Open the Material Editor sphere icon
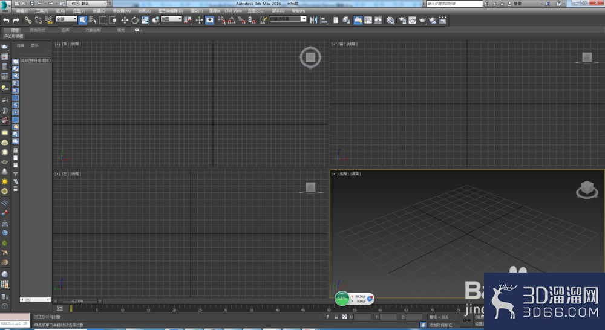605x330 pixels. click(390, 20)
